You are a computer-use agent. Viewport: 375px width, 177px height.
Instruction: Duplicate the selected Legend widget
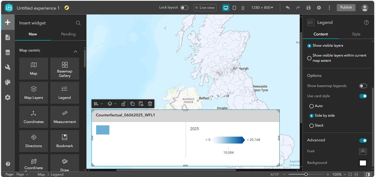(133, 103)
